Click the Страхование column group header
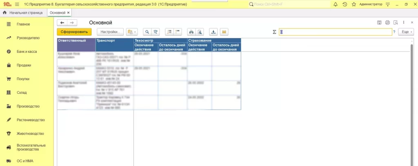This screenshot has height=166, width=418. 214,40
